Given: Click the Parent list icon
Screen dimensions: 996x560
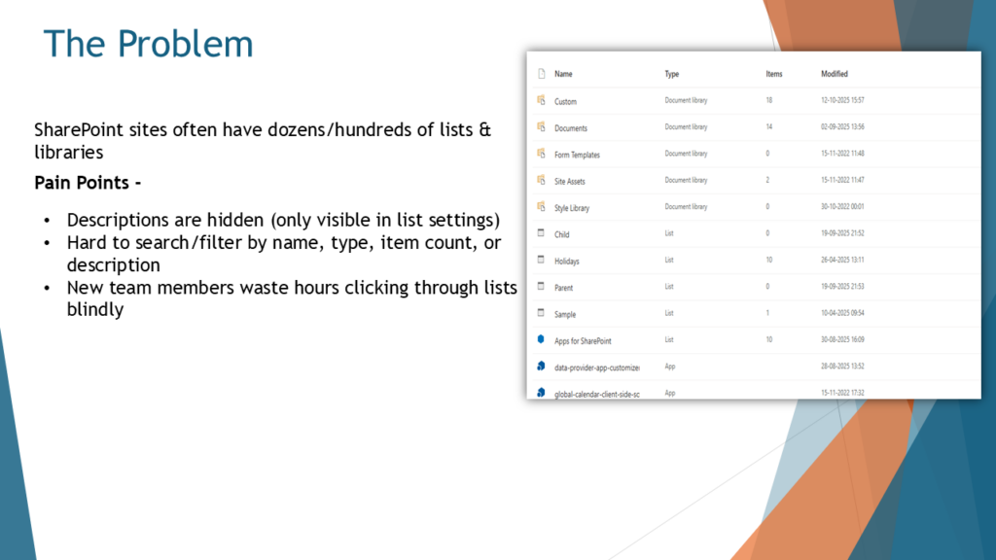Looking at the screenshot, I should pos(541,287).
